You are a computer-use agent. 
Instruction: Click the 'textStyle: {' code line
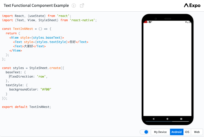pyautogui.click(x=17, y=85)
